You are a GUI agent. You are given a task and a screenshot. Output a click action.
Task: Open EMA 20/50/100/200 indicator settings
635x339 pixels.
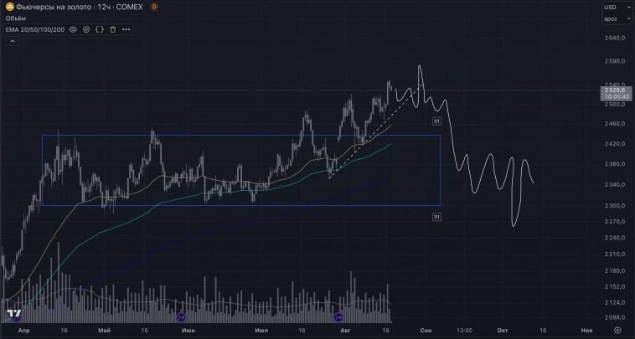pos(86,29)
